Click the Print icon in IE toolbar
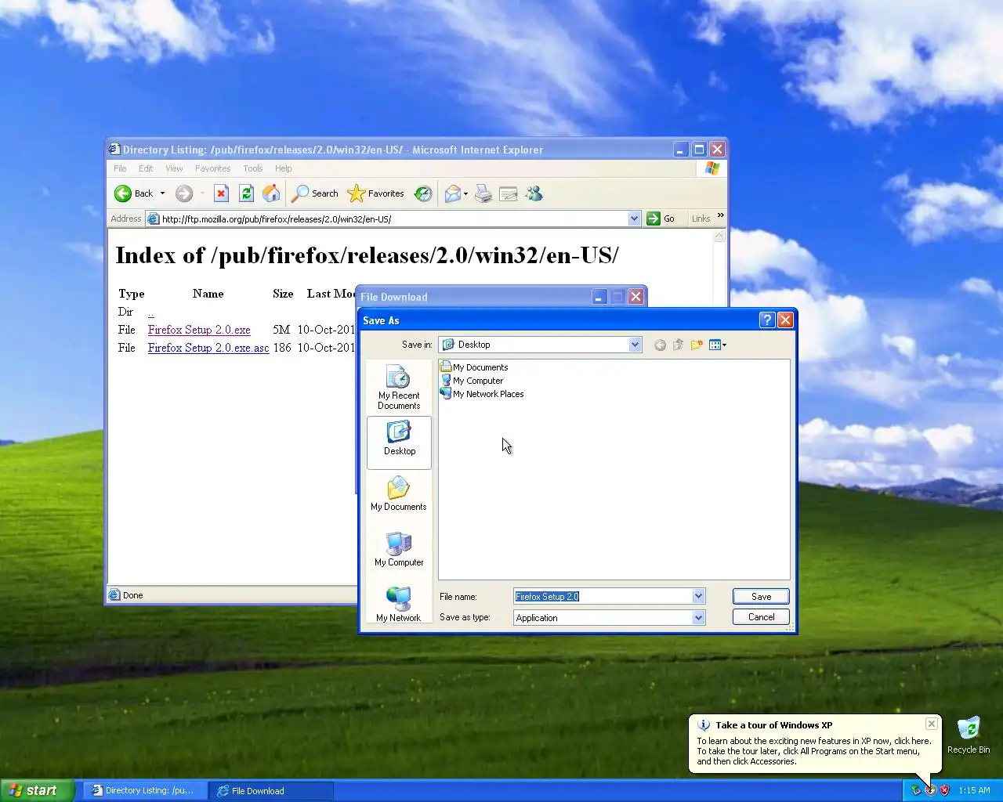Viewport: 1003px width, 802px height. coord(483,193)
